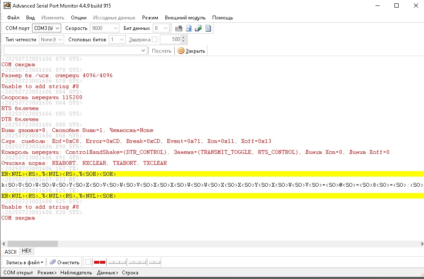
Task: Click the third toolbar icon with green arrow
Action: click(x=198, y=28)
